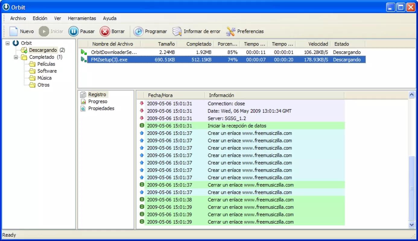Click the Orbit logo in title bar

tap(6, 7)
